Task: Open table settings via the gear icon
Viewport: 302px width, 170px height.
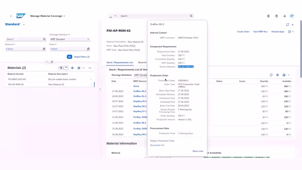Action: [277, 75]
